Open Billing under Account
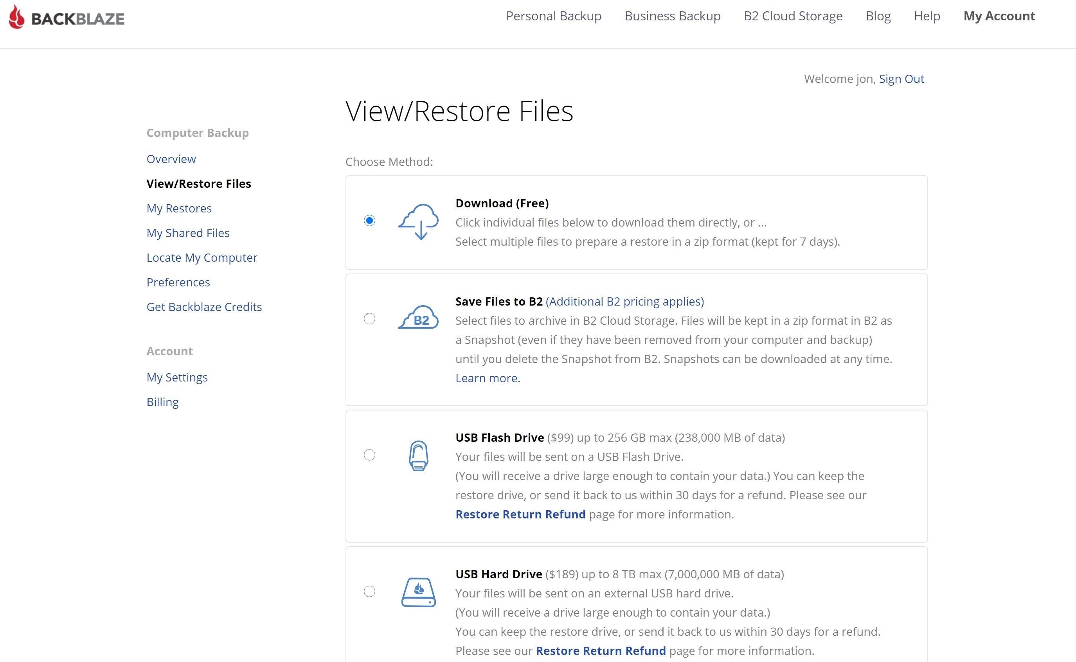The width and height of the screenshot is (1076, 662). coord(163,402)
